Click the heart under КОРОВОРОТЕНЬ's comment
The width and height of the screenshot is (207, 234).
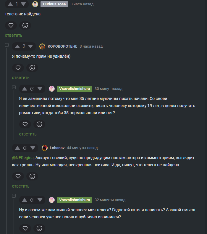[18, 68]
